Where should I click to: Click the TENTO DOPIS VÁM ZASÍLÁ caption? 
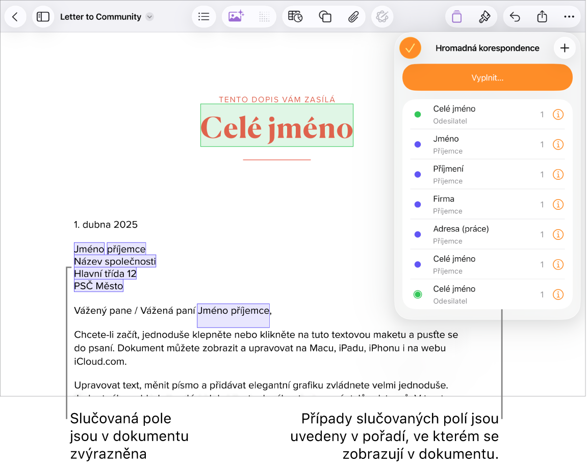point(277,99)
